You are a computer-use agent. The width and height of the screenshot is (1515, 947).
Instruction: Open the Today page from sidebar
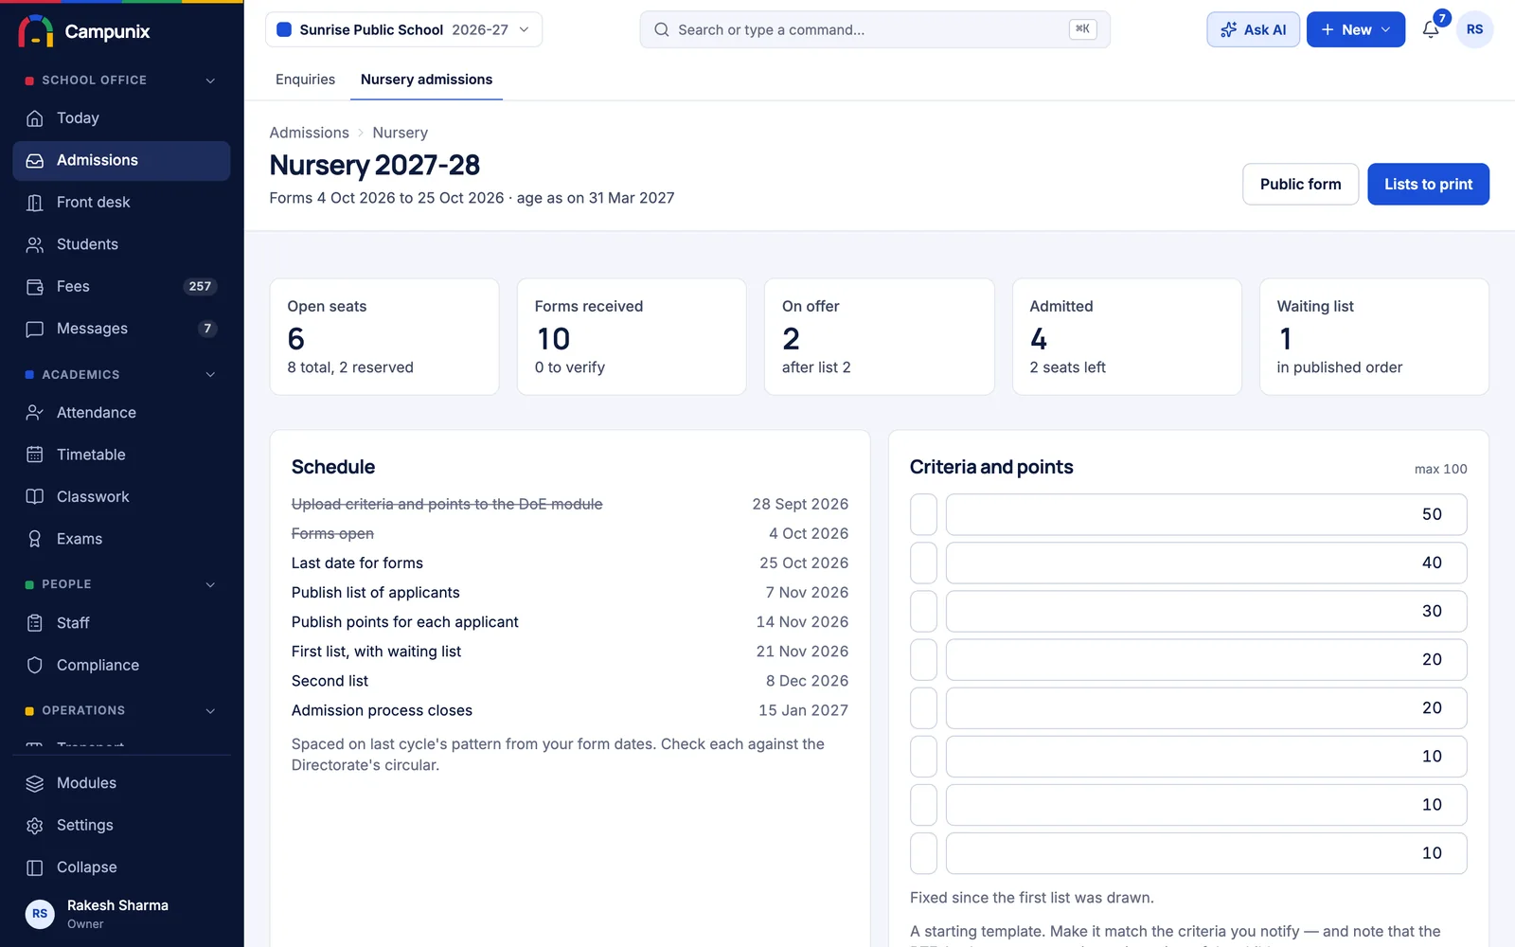click(x=121, y=118)
